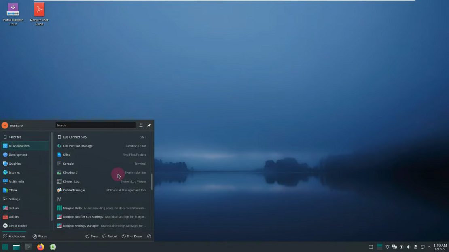Launch Konsole from the taskbar
The image size is (449, 252).
28,246
